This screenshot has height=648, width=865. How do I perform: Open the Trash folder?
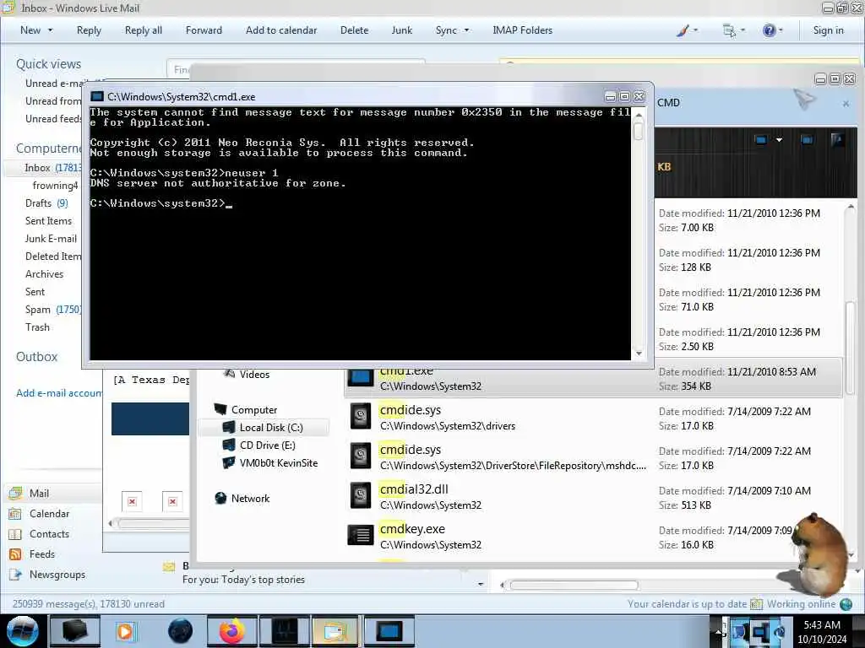pyautogui.click(x=37, y=327)
